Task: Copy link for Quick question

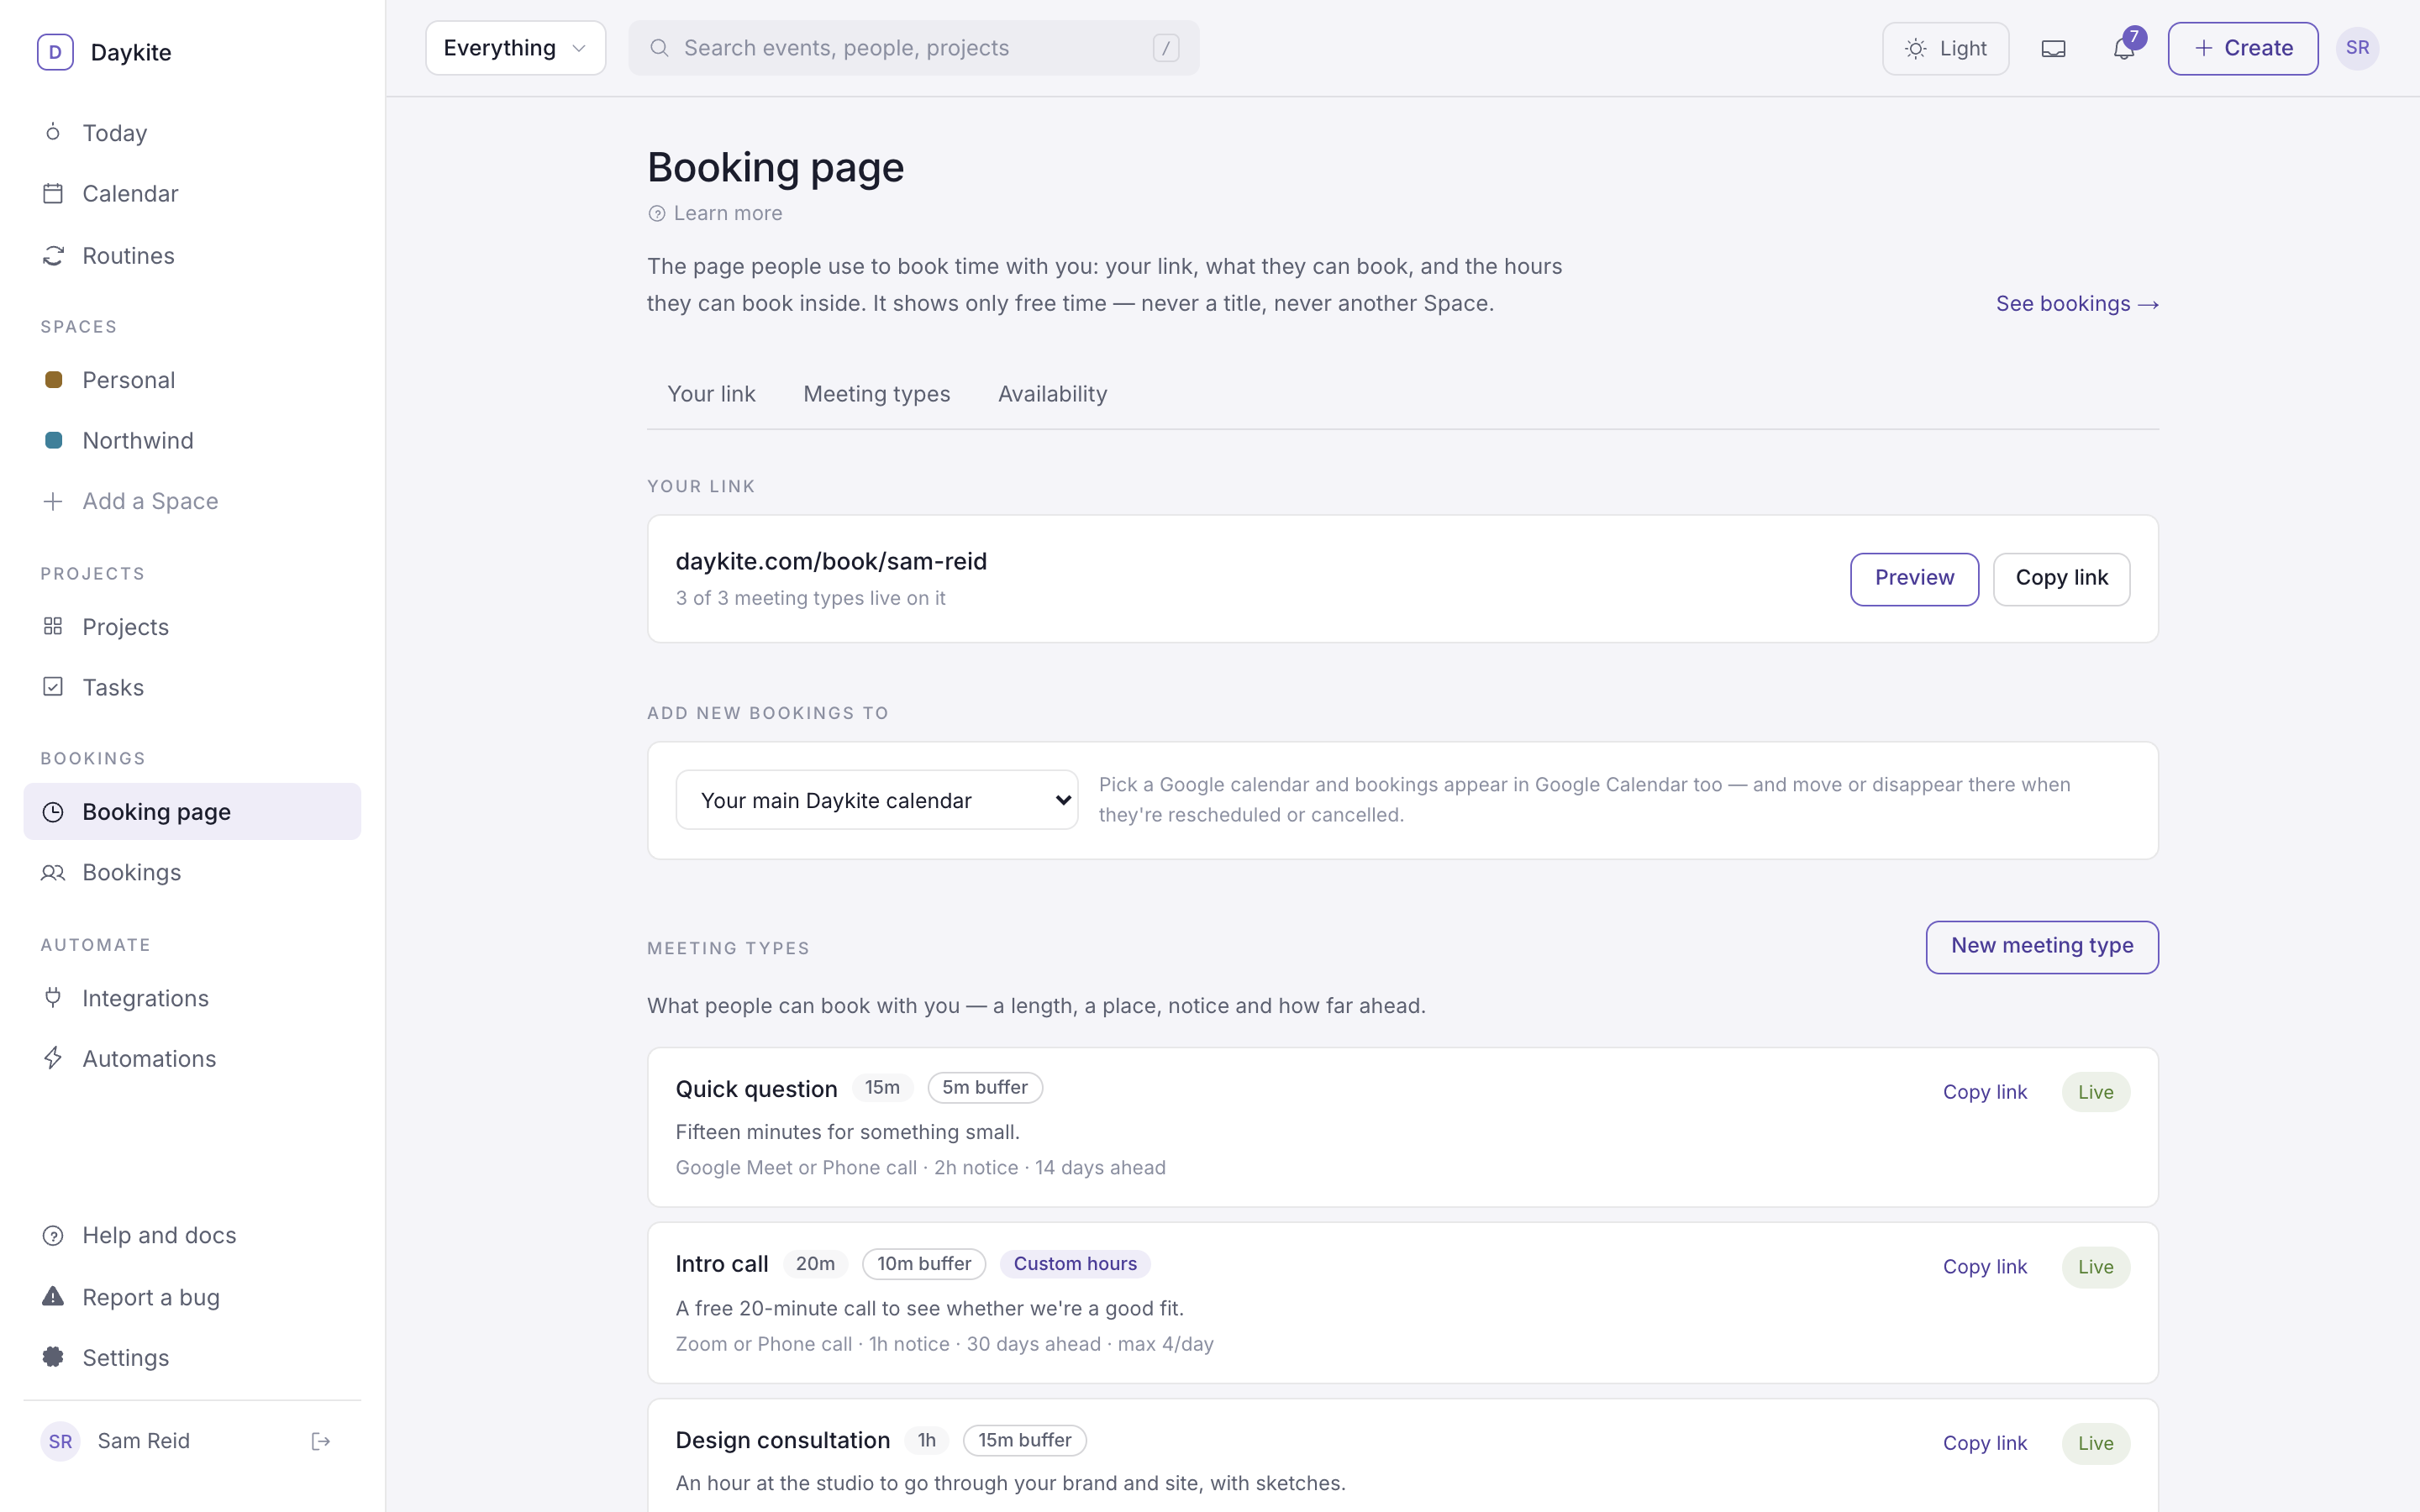Action: point(1985,1092)
